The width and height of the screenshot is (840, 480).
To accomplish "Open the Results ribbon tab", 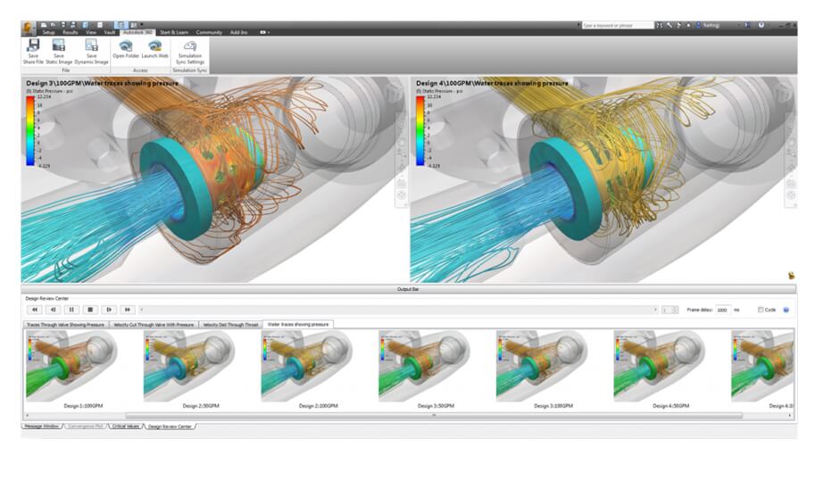I will point(71,32).
